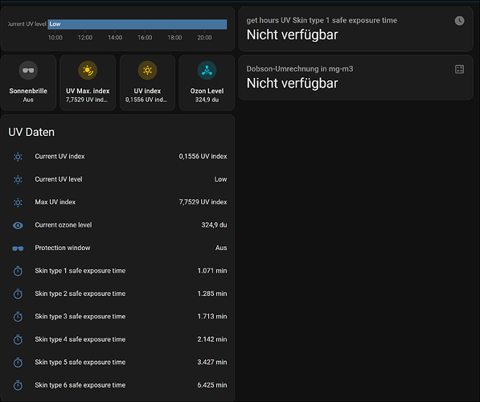
Task: Click the 20:00 label on the timeline
Action: pyautogui.click(x=204, y=38)
